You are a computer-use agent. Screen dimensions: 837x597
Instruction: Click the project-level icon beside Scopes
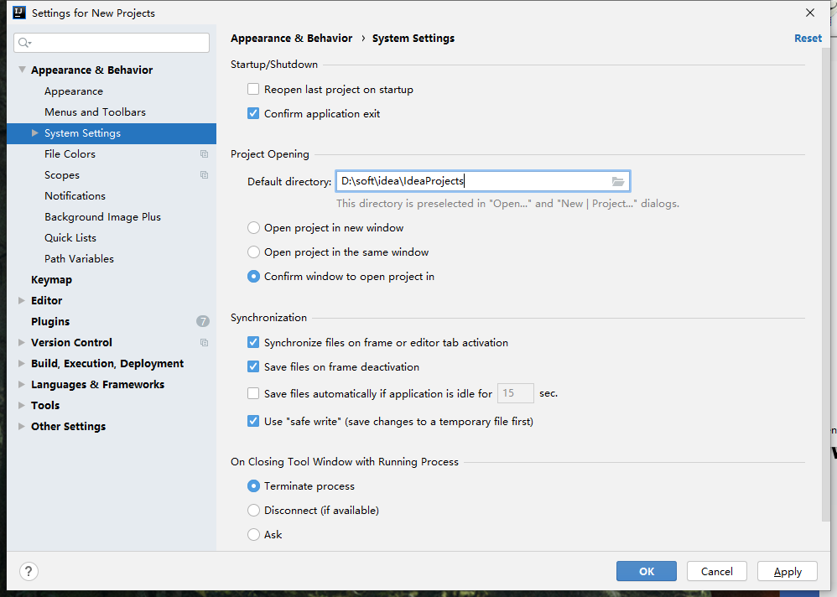(204, 175)
